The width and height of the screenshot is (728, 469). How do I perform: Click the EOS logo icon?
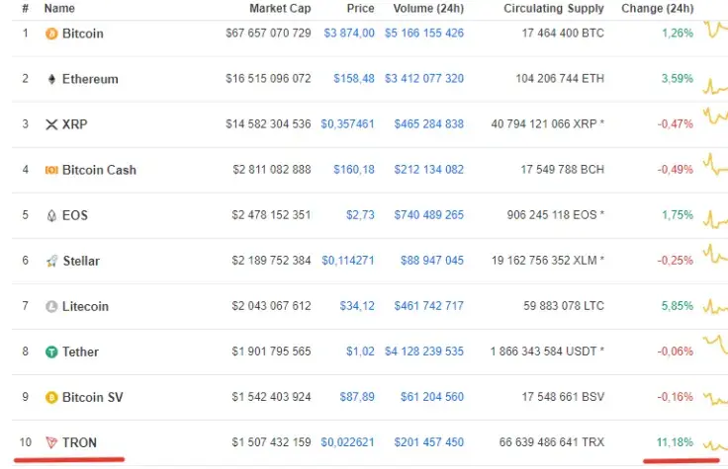point(51,215)
